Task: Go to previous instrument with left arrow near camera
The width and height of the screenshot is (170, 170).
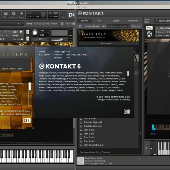Action: coord(5,32)
